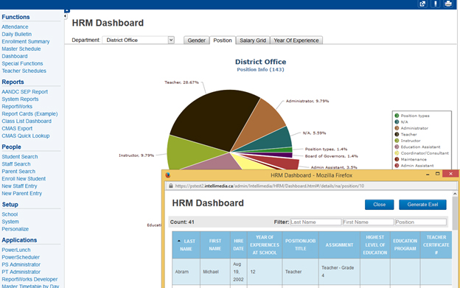Switch to the Gender tab
Screen dimensions: 460x288
point(196,41)
